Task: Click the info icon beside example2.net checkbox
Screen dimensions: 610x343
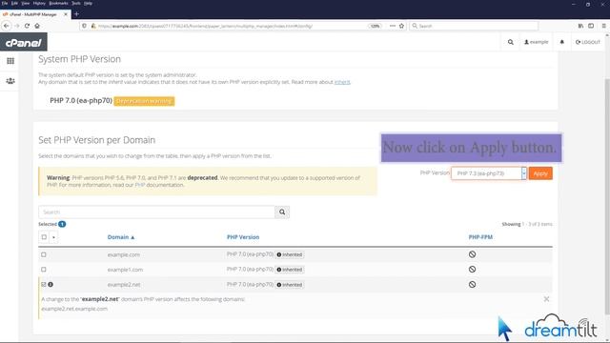Action: pyautogui.click(x=51, y=285)
